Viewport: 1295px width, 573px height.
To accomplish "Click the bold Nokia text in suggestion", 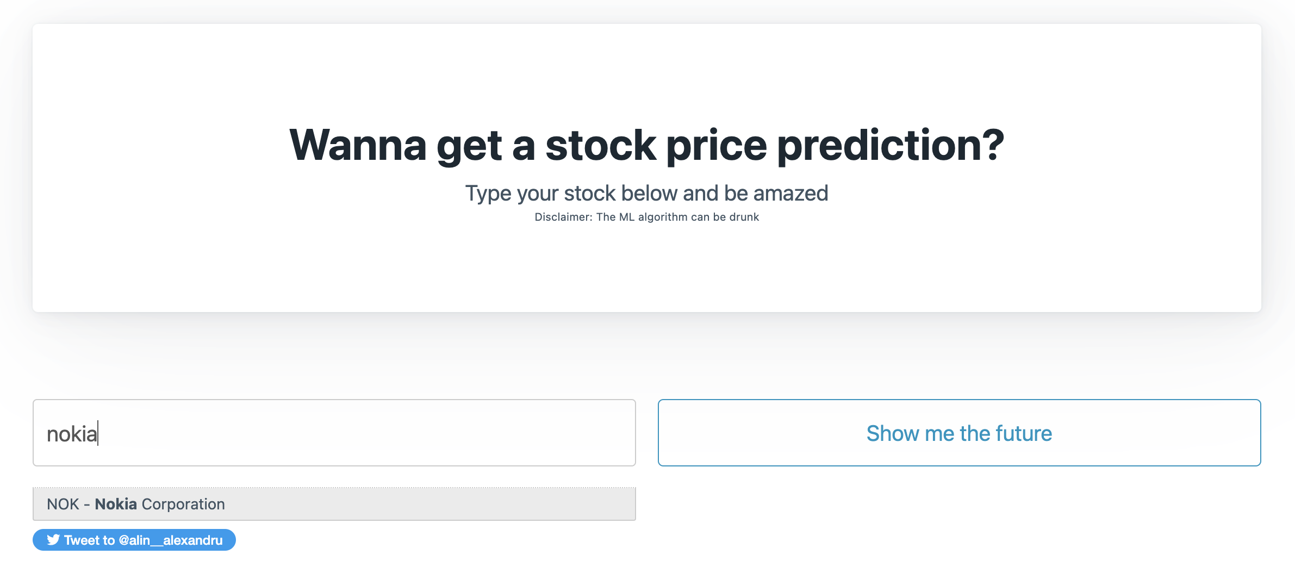I will pyautogui.click(x=116, y=504).
